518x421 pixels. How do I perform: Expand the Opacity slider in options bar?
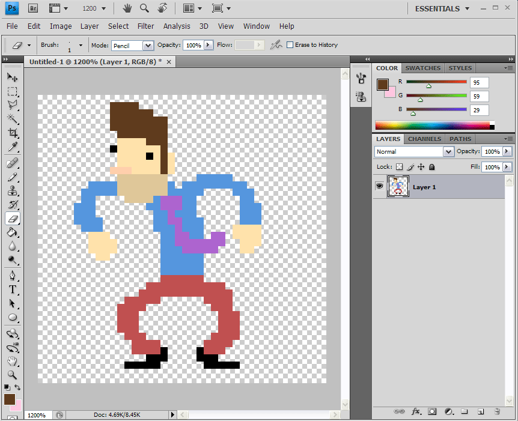[209, 45]
